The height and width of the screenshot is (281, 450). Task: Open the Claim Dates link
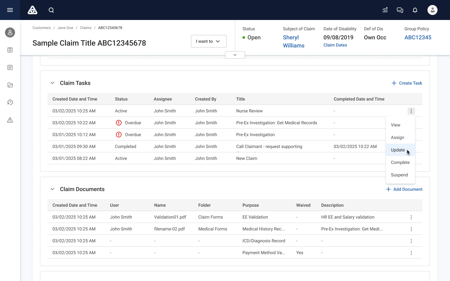335,45
